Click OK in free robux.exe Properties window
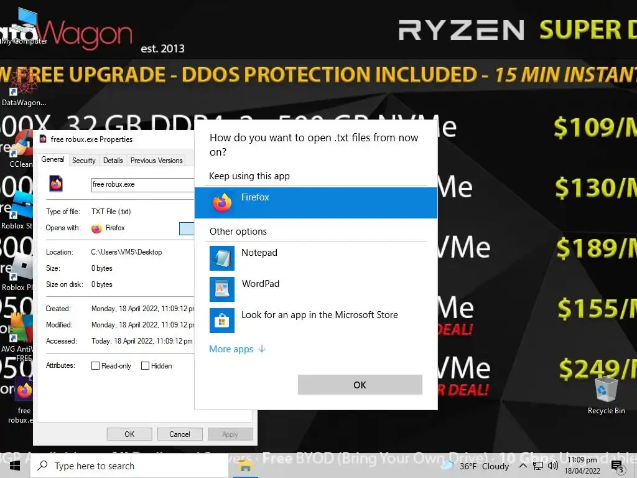 [129, 434]
